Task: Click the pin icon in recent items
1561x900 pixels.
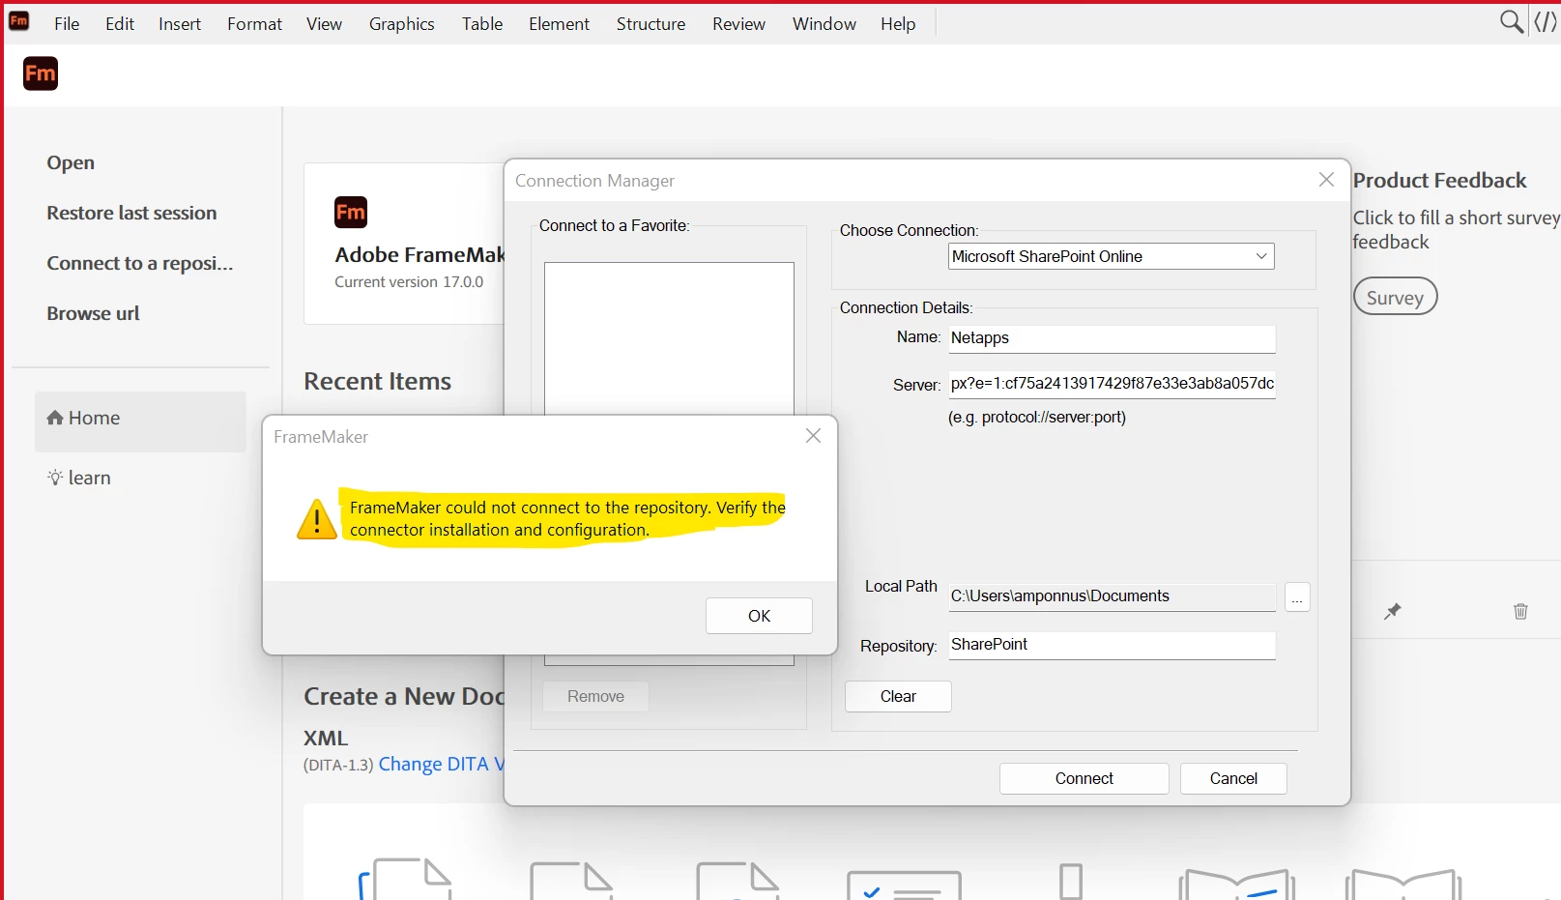Action: click(x=1392, y=611)
